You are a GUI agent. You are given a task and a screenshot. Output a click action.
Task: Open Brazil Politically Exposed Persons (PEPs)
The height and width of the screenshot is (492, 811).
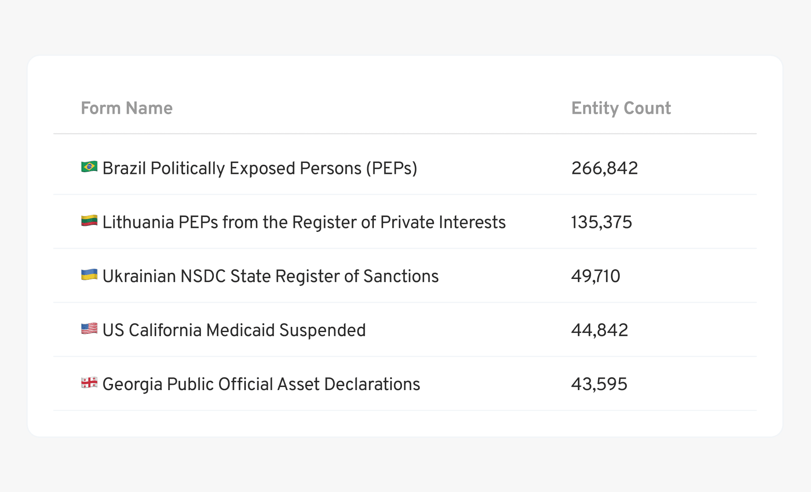tap(259, 168)
